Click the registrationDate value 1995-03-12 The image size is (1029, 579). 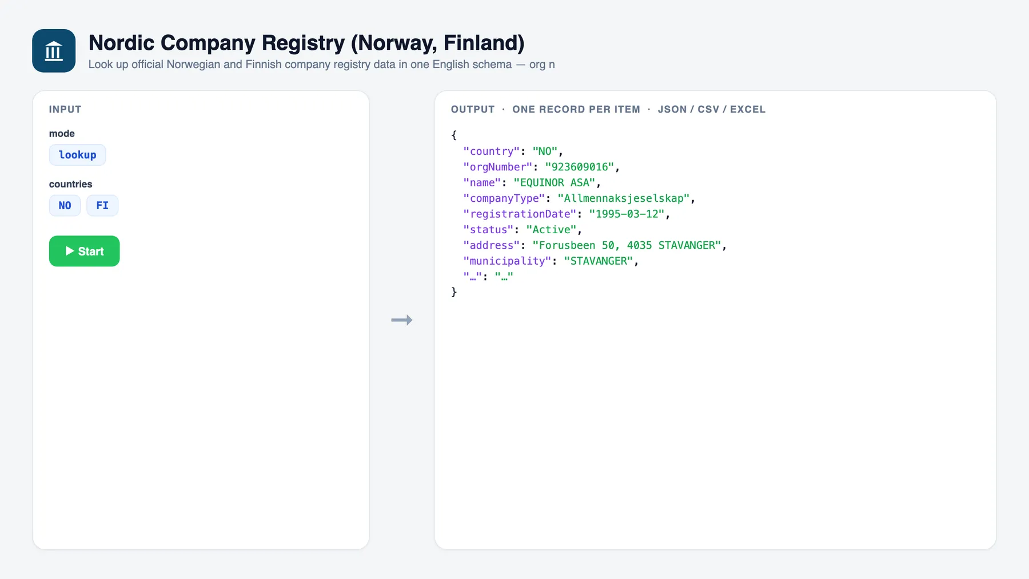(x=627, y=214)
